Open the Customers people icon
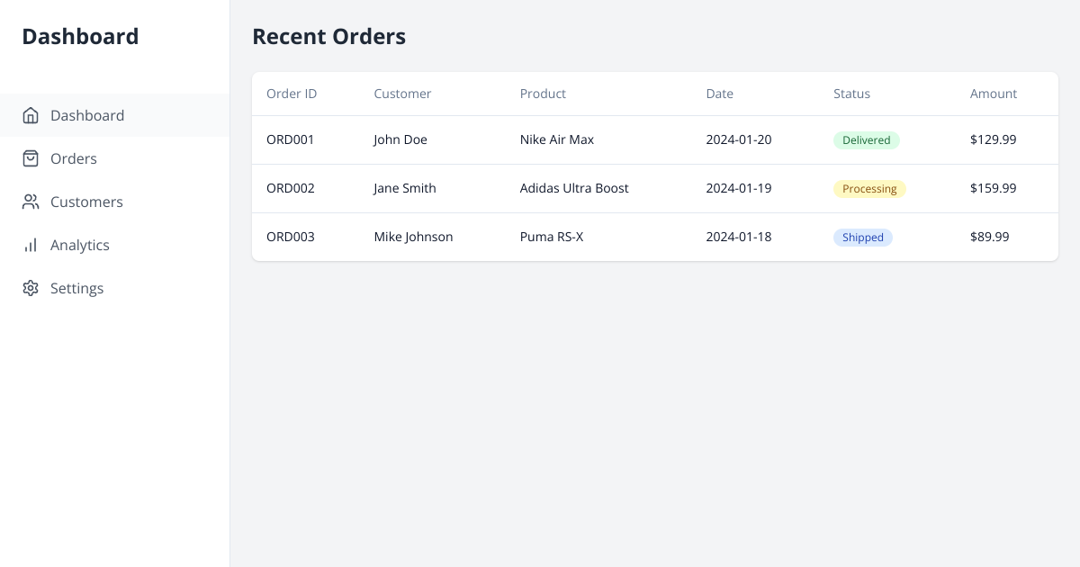The image size is (1080, 567). point(31,202)
